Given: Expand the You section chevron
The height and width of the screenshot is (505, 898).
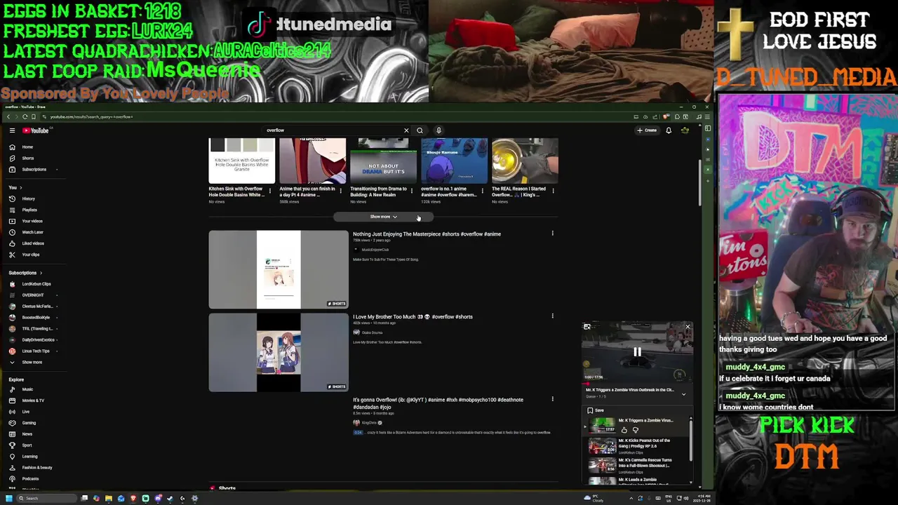Looking at the screenshot, I should 20,188.
